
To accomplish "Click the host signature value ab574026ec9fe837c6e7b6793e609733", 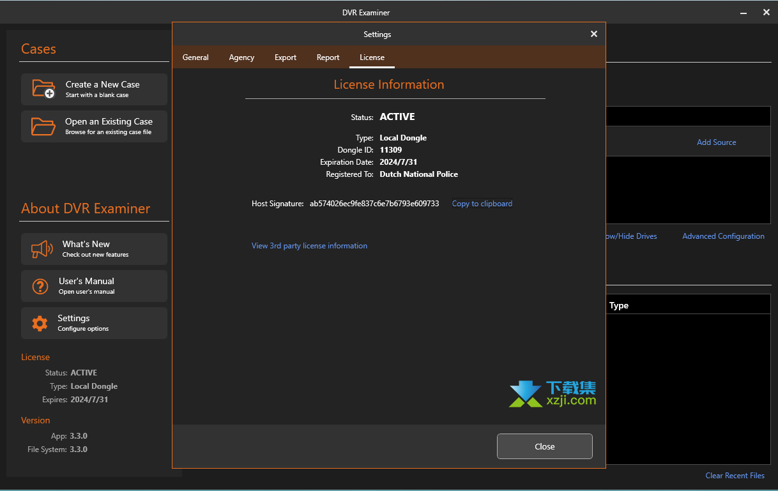I will (374, 204).
